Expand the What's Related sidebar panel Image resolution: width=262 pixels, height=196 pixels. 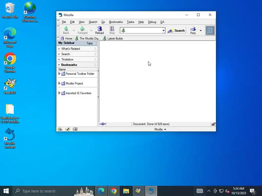[77, 49]
